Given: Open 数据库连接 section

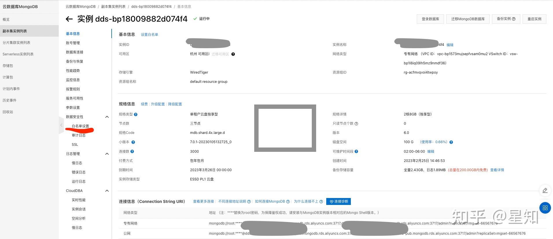Looking at the screenshot, I should 75,52.
